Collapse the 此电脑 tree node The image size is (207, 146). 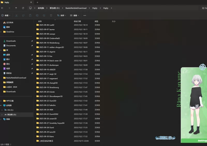[1, 105]
